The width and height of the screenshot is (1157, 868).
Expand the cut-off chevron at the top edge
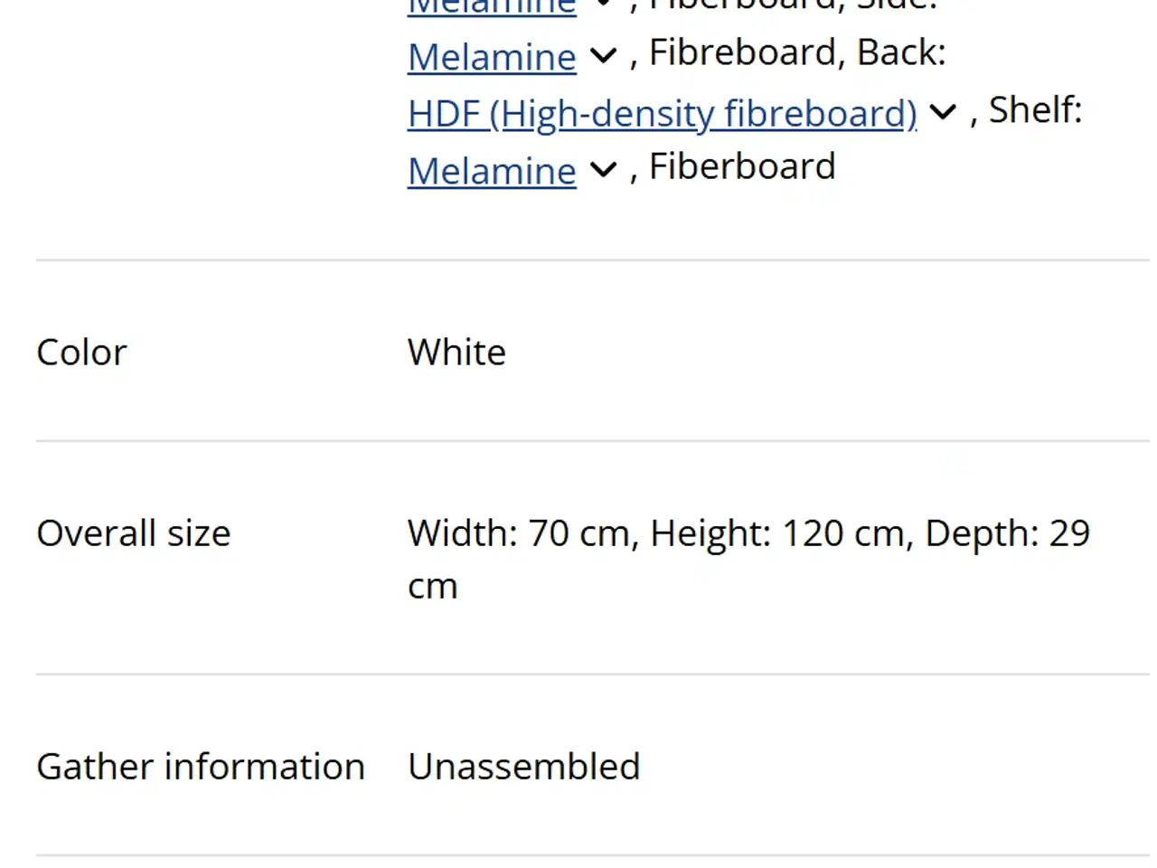tap(603, 5)
